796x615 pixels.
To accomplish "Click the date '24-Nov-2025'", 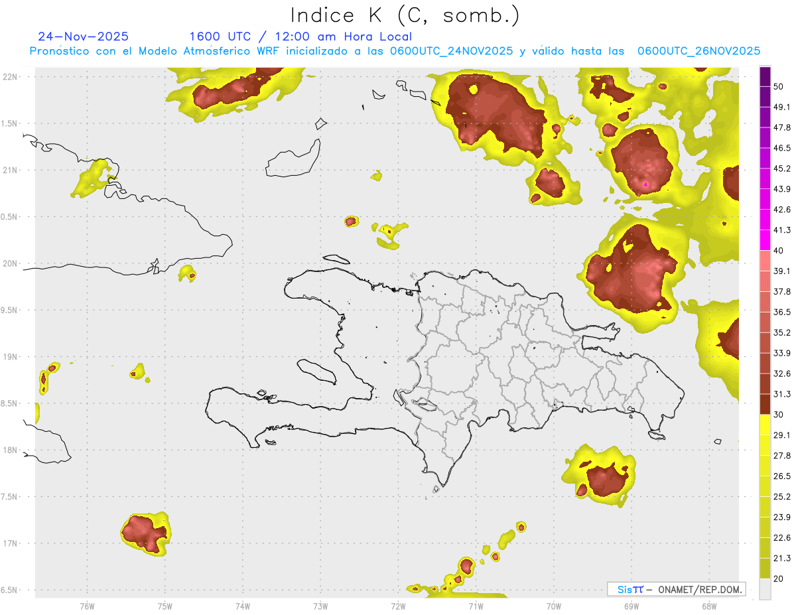I will pos(84,36).
